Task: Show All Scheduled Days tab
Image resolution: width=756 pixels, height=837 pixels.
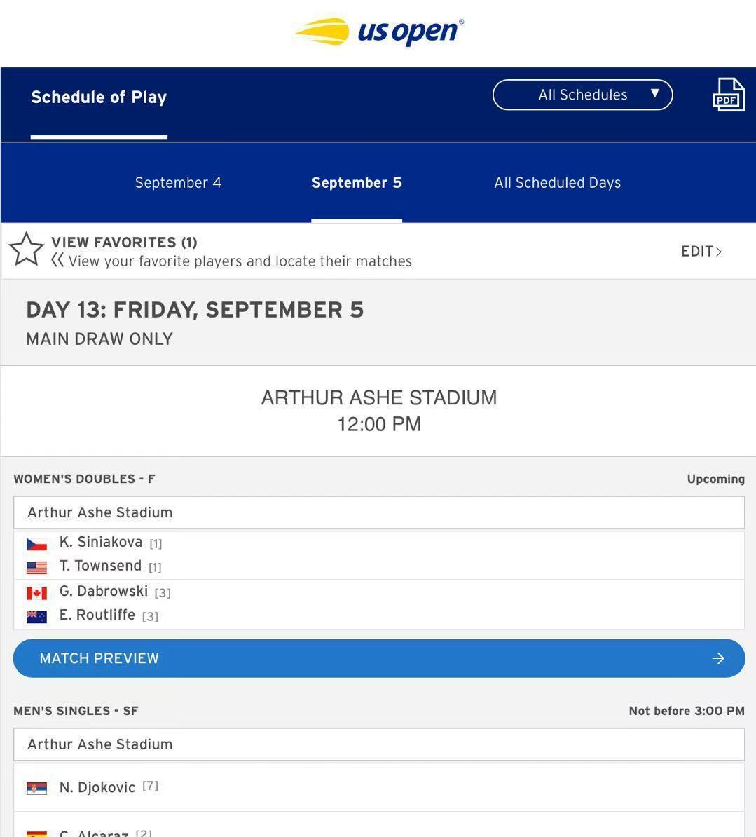Action: (557, 183)
